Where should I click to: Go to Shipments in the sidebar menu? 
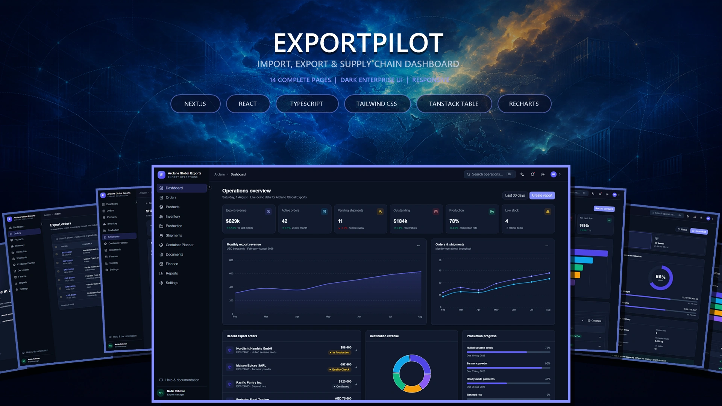(x=182, y=236)
